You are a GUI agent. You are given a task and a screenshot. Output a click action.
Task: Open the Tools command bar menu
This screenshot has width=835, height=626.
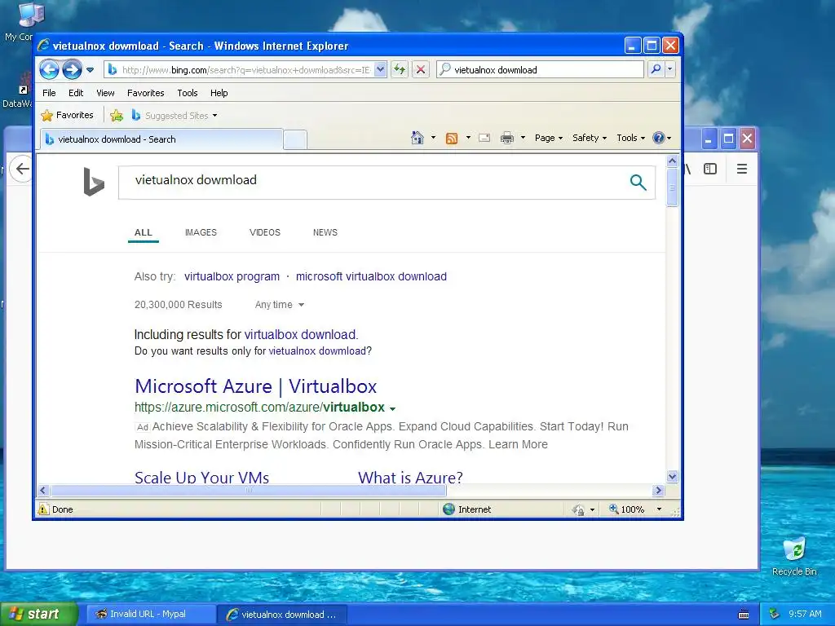coord(630,138)
